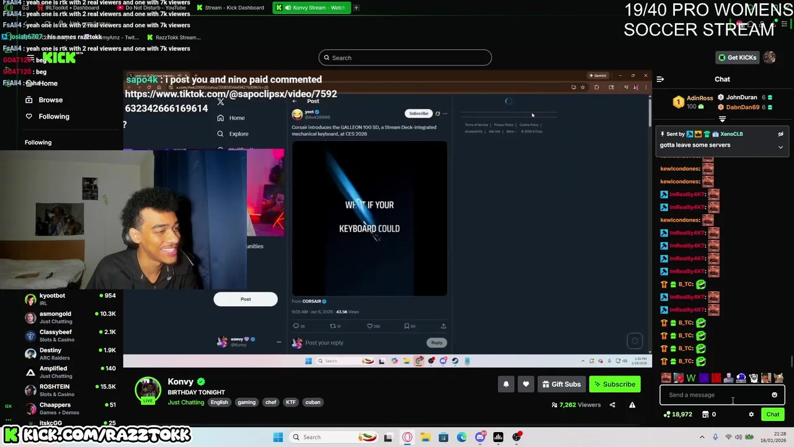Click the Gift Subs button
Image resolution: width=794 pixels, height=447 pixels.
[x=561, y=384]
